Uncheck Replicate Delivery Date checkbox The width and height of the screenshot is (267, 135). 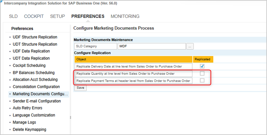[202, 66]
